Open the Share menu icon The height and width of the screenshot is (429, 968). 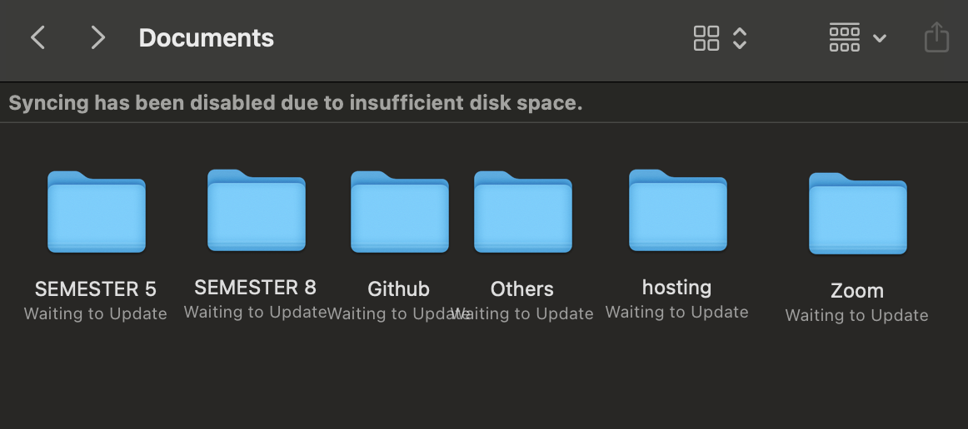936,38
